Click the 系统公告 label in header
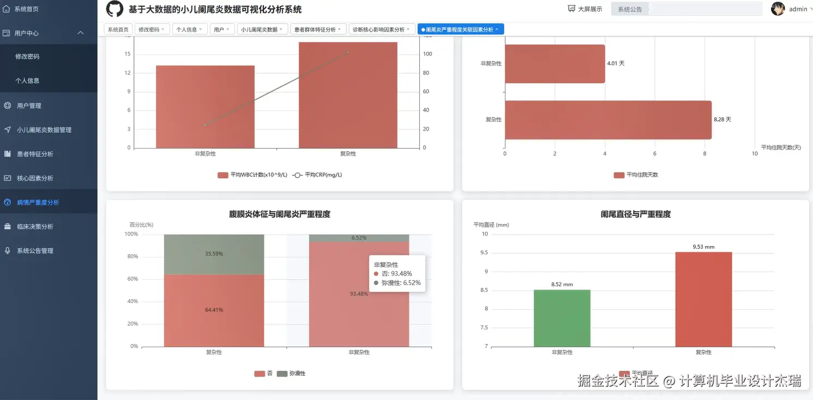Viewport: 813px width, 400px height. (630, 9)
